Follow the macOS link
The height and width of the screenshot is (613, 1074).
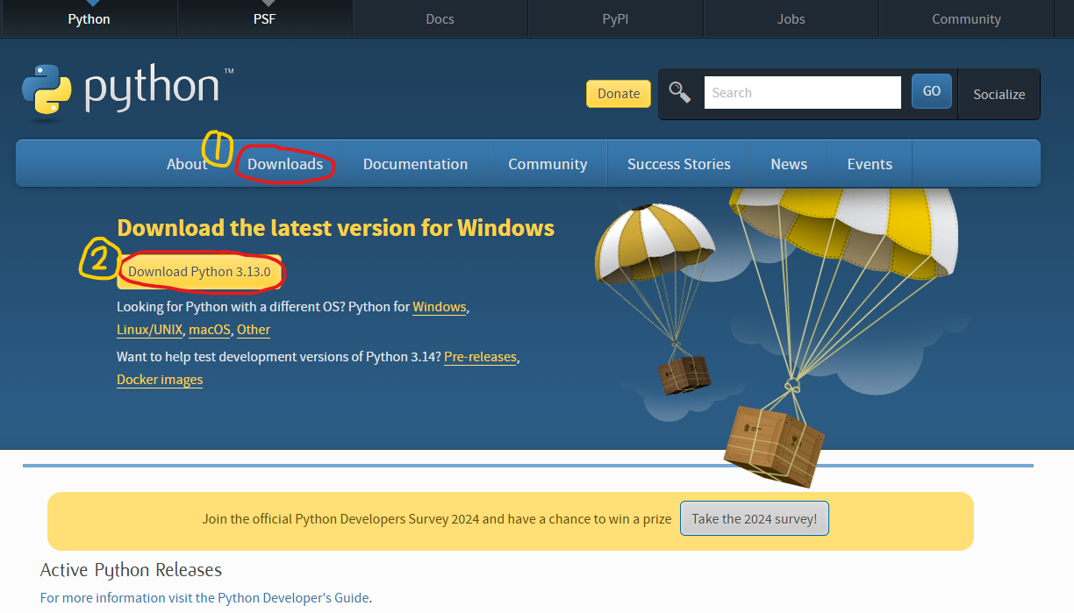click(x=210, y=330)
